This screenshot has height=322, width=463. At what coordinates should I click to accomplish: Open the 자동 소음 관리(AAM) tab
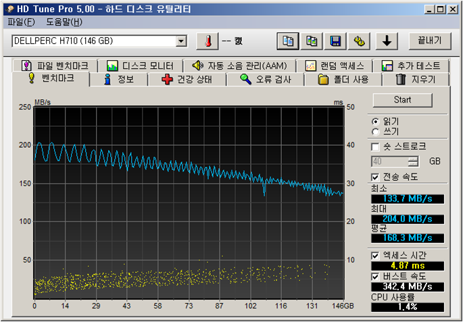point(239,65)
